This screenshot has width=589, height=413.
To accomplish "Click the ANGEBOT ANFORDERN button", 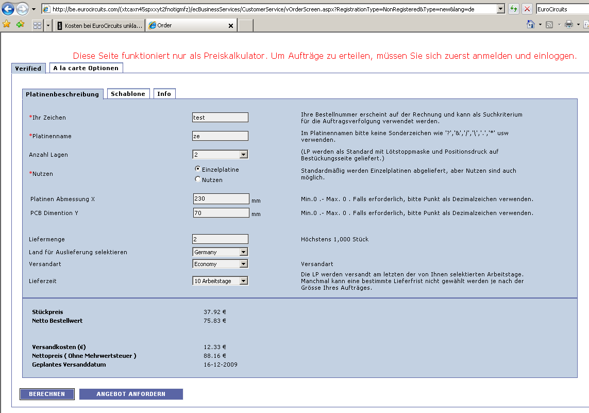I will point(131,394).
